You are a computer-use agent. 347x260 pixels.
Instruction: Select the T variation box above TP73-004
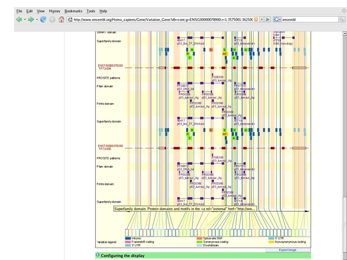190,58
